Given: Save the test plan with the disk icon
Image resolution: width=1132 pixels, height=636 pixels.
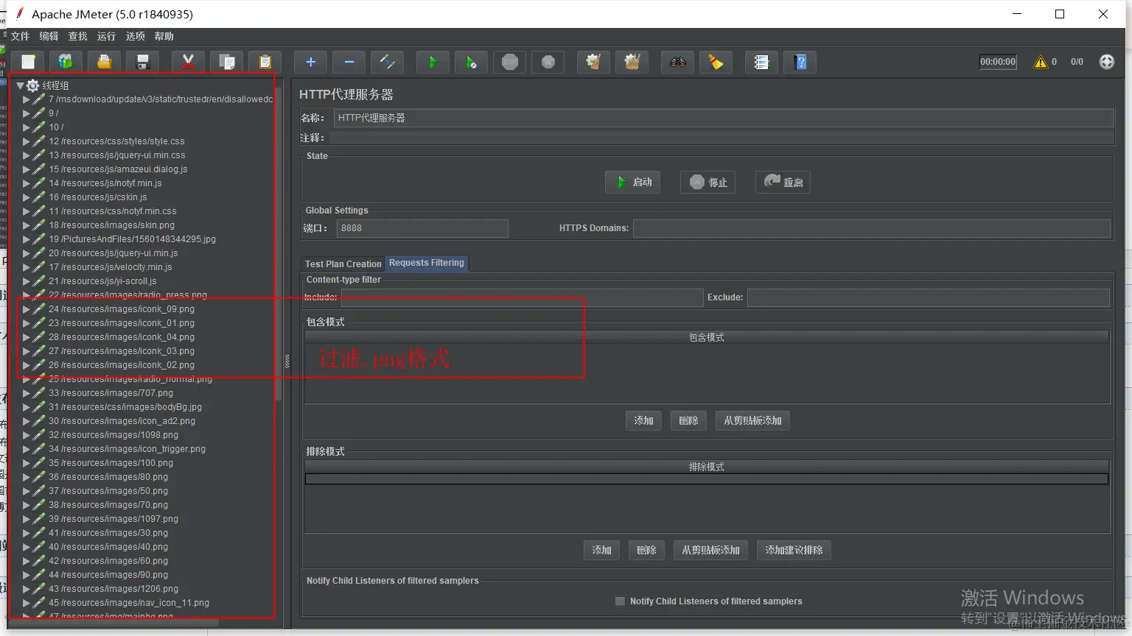Looking at the screenshot, I should (x=143, y=63).
